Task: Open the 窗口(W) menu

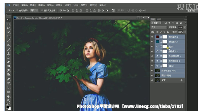Action: pyautogui.click(x=93, y=5)
